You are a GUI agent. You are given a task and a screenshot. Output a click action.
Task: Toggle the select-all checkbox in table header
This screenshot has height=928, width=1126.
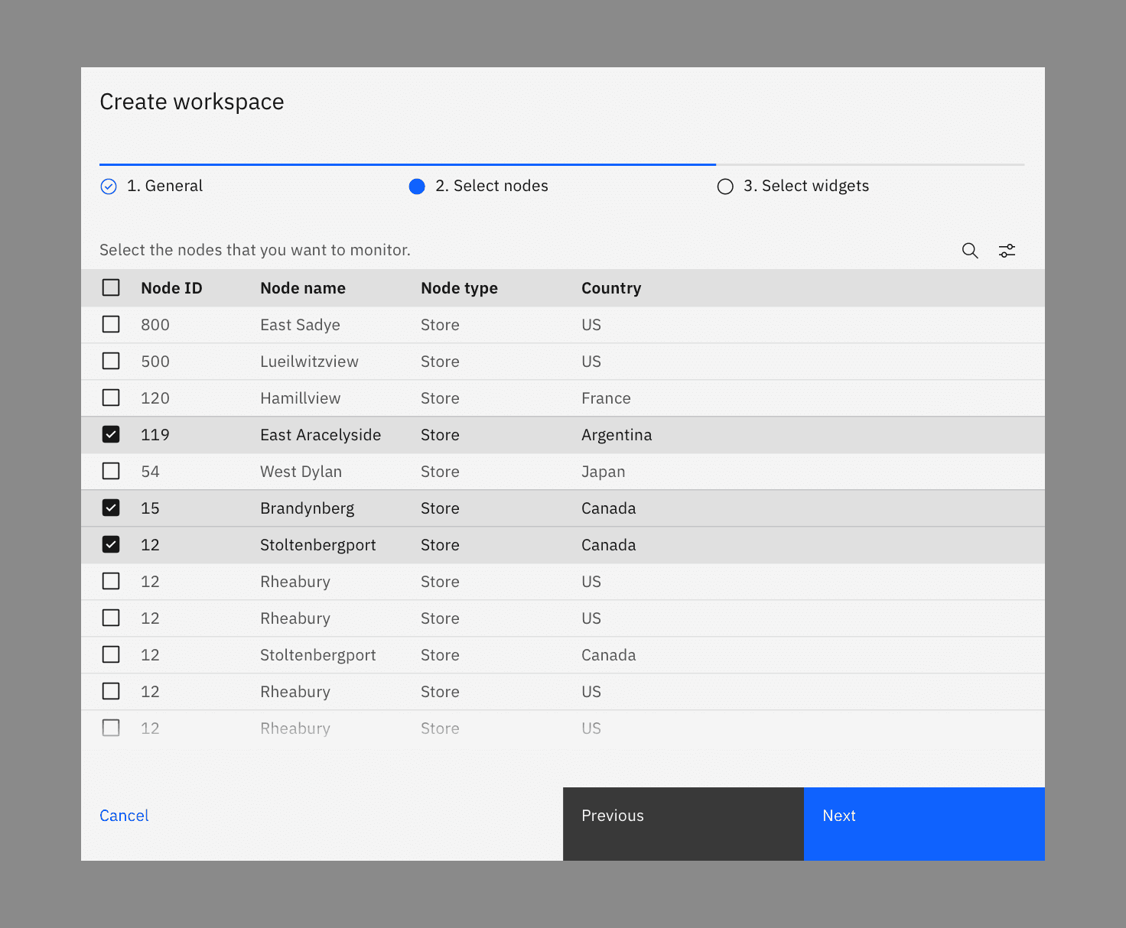point(111,287)
